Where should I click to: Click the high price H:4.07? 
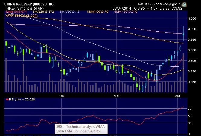click(152, 8)
